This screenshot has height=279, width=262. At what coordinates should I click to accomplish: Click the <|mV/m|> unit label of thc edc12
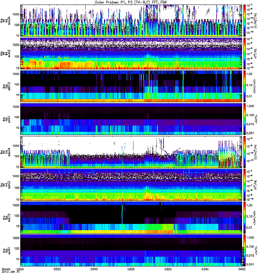[254, 218]
